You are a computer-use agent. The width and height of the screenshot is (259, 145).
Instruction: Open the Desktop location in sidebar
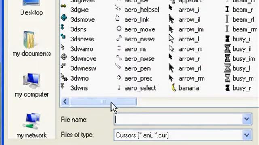pos(32,8)
